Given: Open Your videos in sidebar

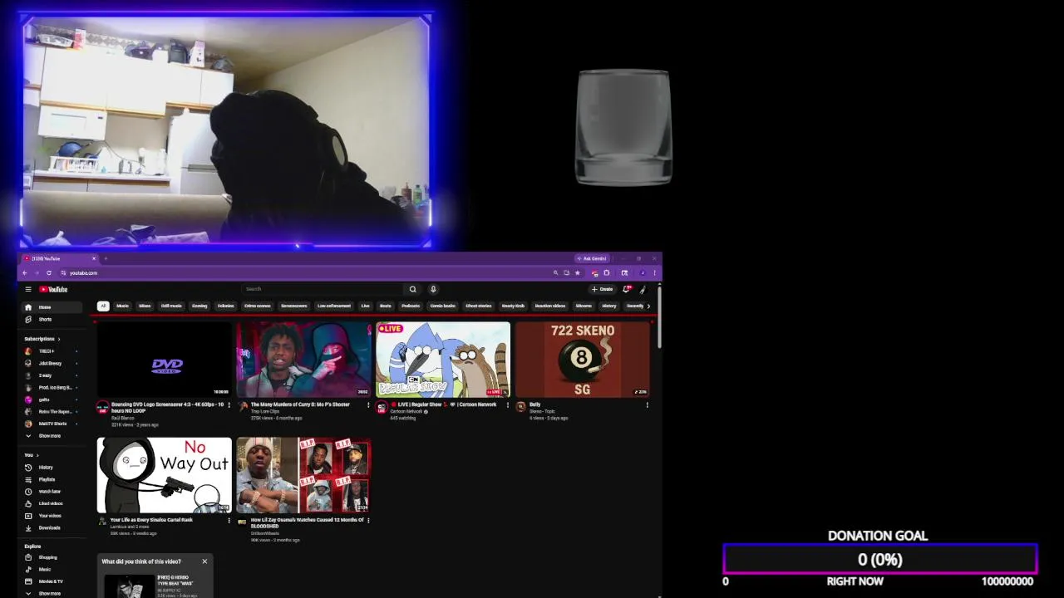Looking at the screenshot, I should pyautogui.click(x=52, y=516).
